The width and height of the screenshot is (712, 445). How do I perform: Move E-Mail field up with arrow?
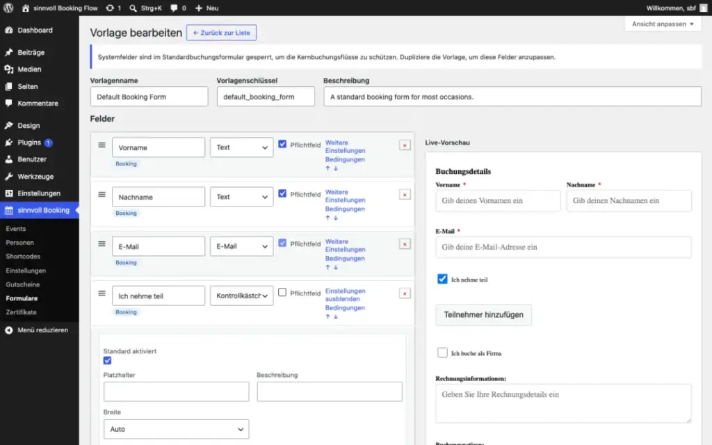coord(327,267)
